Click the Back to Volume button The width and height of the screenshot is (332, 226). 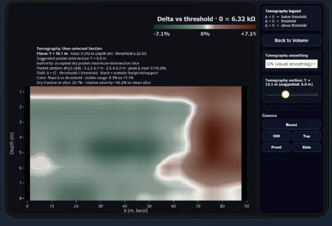coord(292,40)
